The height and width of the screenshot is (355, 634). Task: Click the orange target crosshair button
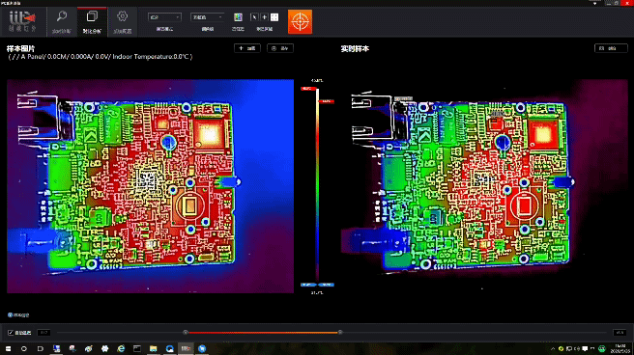[x=300, y=22]
